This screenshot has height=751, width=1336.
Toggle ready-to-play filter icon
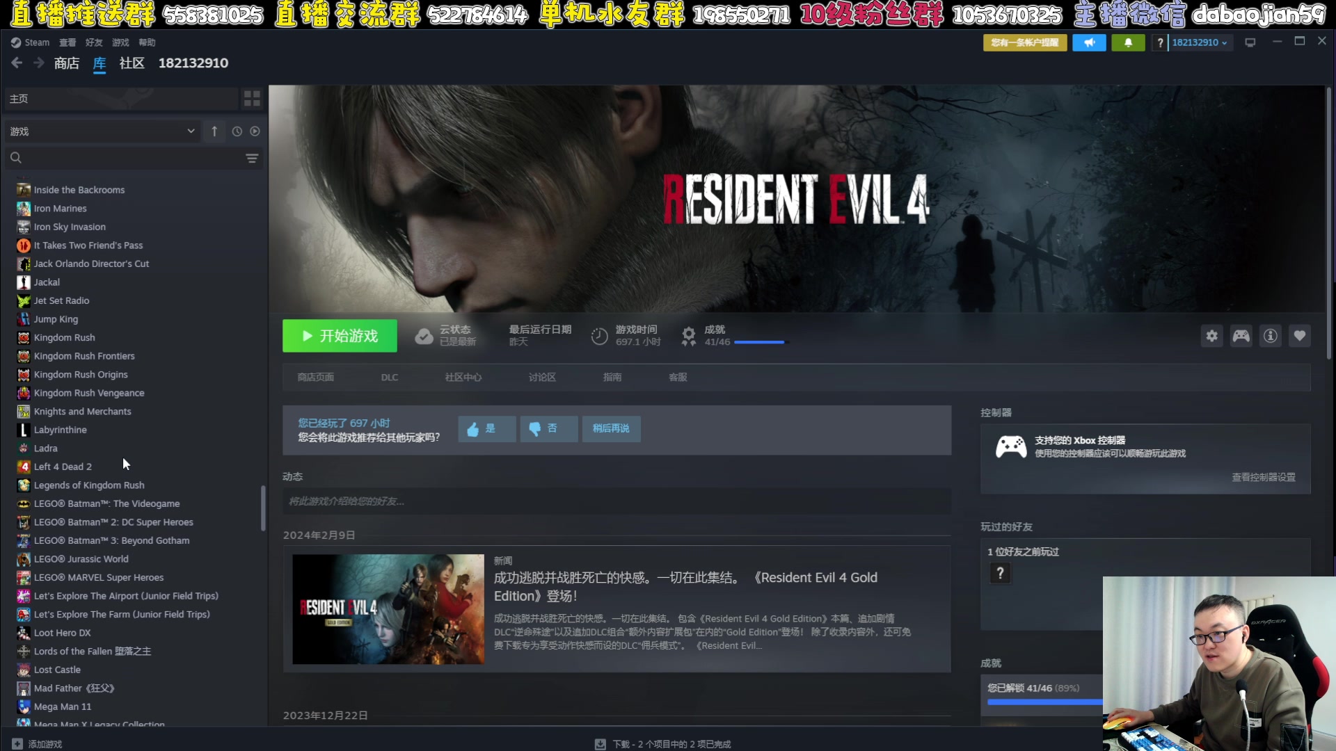255,131
